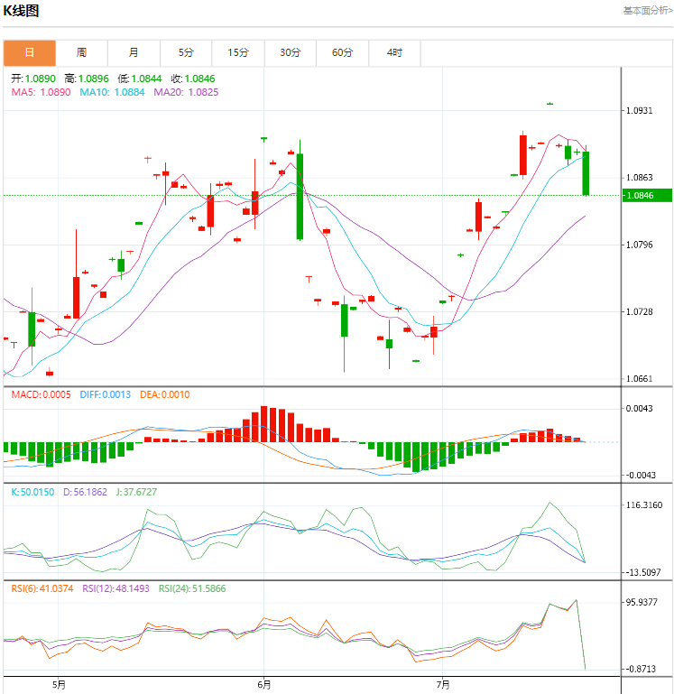Screen dimensions: 674x694
Task: Click the MA20: 1.0825 legend
Action: tap(186, 92)
